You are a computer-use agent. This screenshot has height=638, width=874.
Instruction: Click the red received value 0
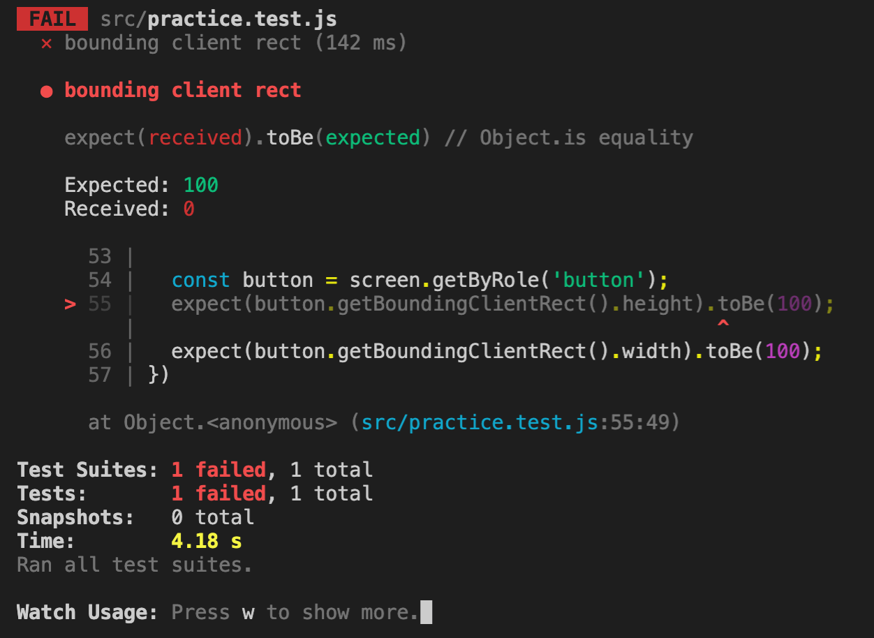[188, 209]
